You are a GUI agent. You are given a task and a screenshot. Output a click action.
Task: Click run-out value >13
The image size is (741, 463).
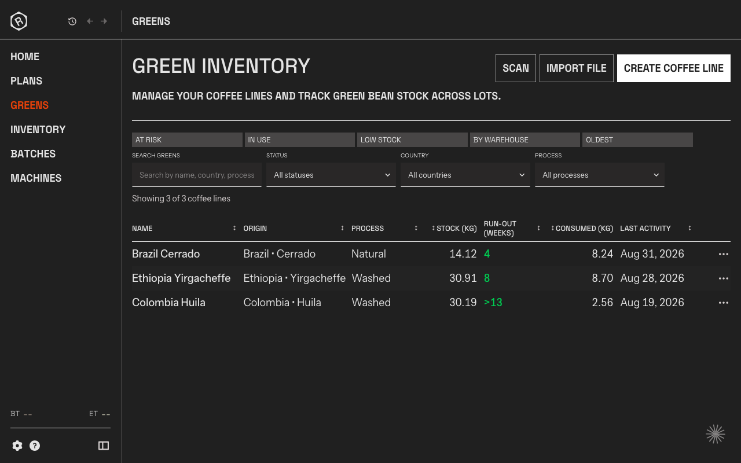[493, 303]
